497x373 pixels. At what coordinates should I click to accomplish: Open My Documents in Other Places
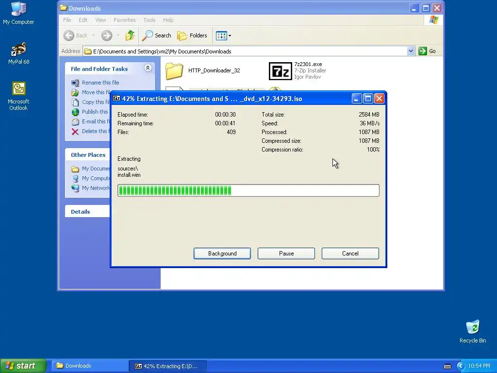pos(91,169)
